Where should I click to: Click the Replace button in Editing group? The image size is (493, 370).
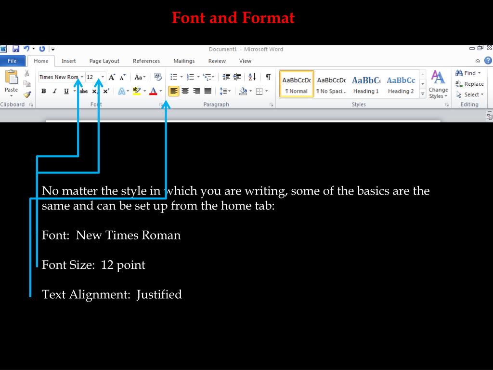click(469, 84)
